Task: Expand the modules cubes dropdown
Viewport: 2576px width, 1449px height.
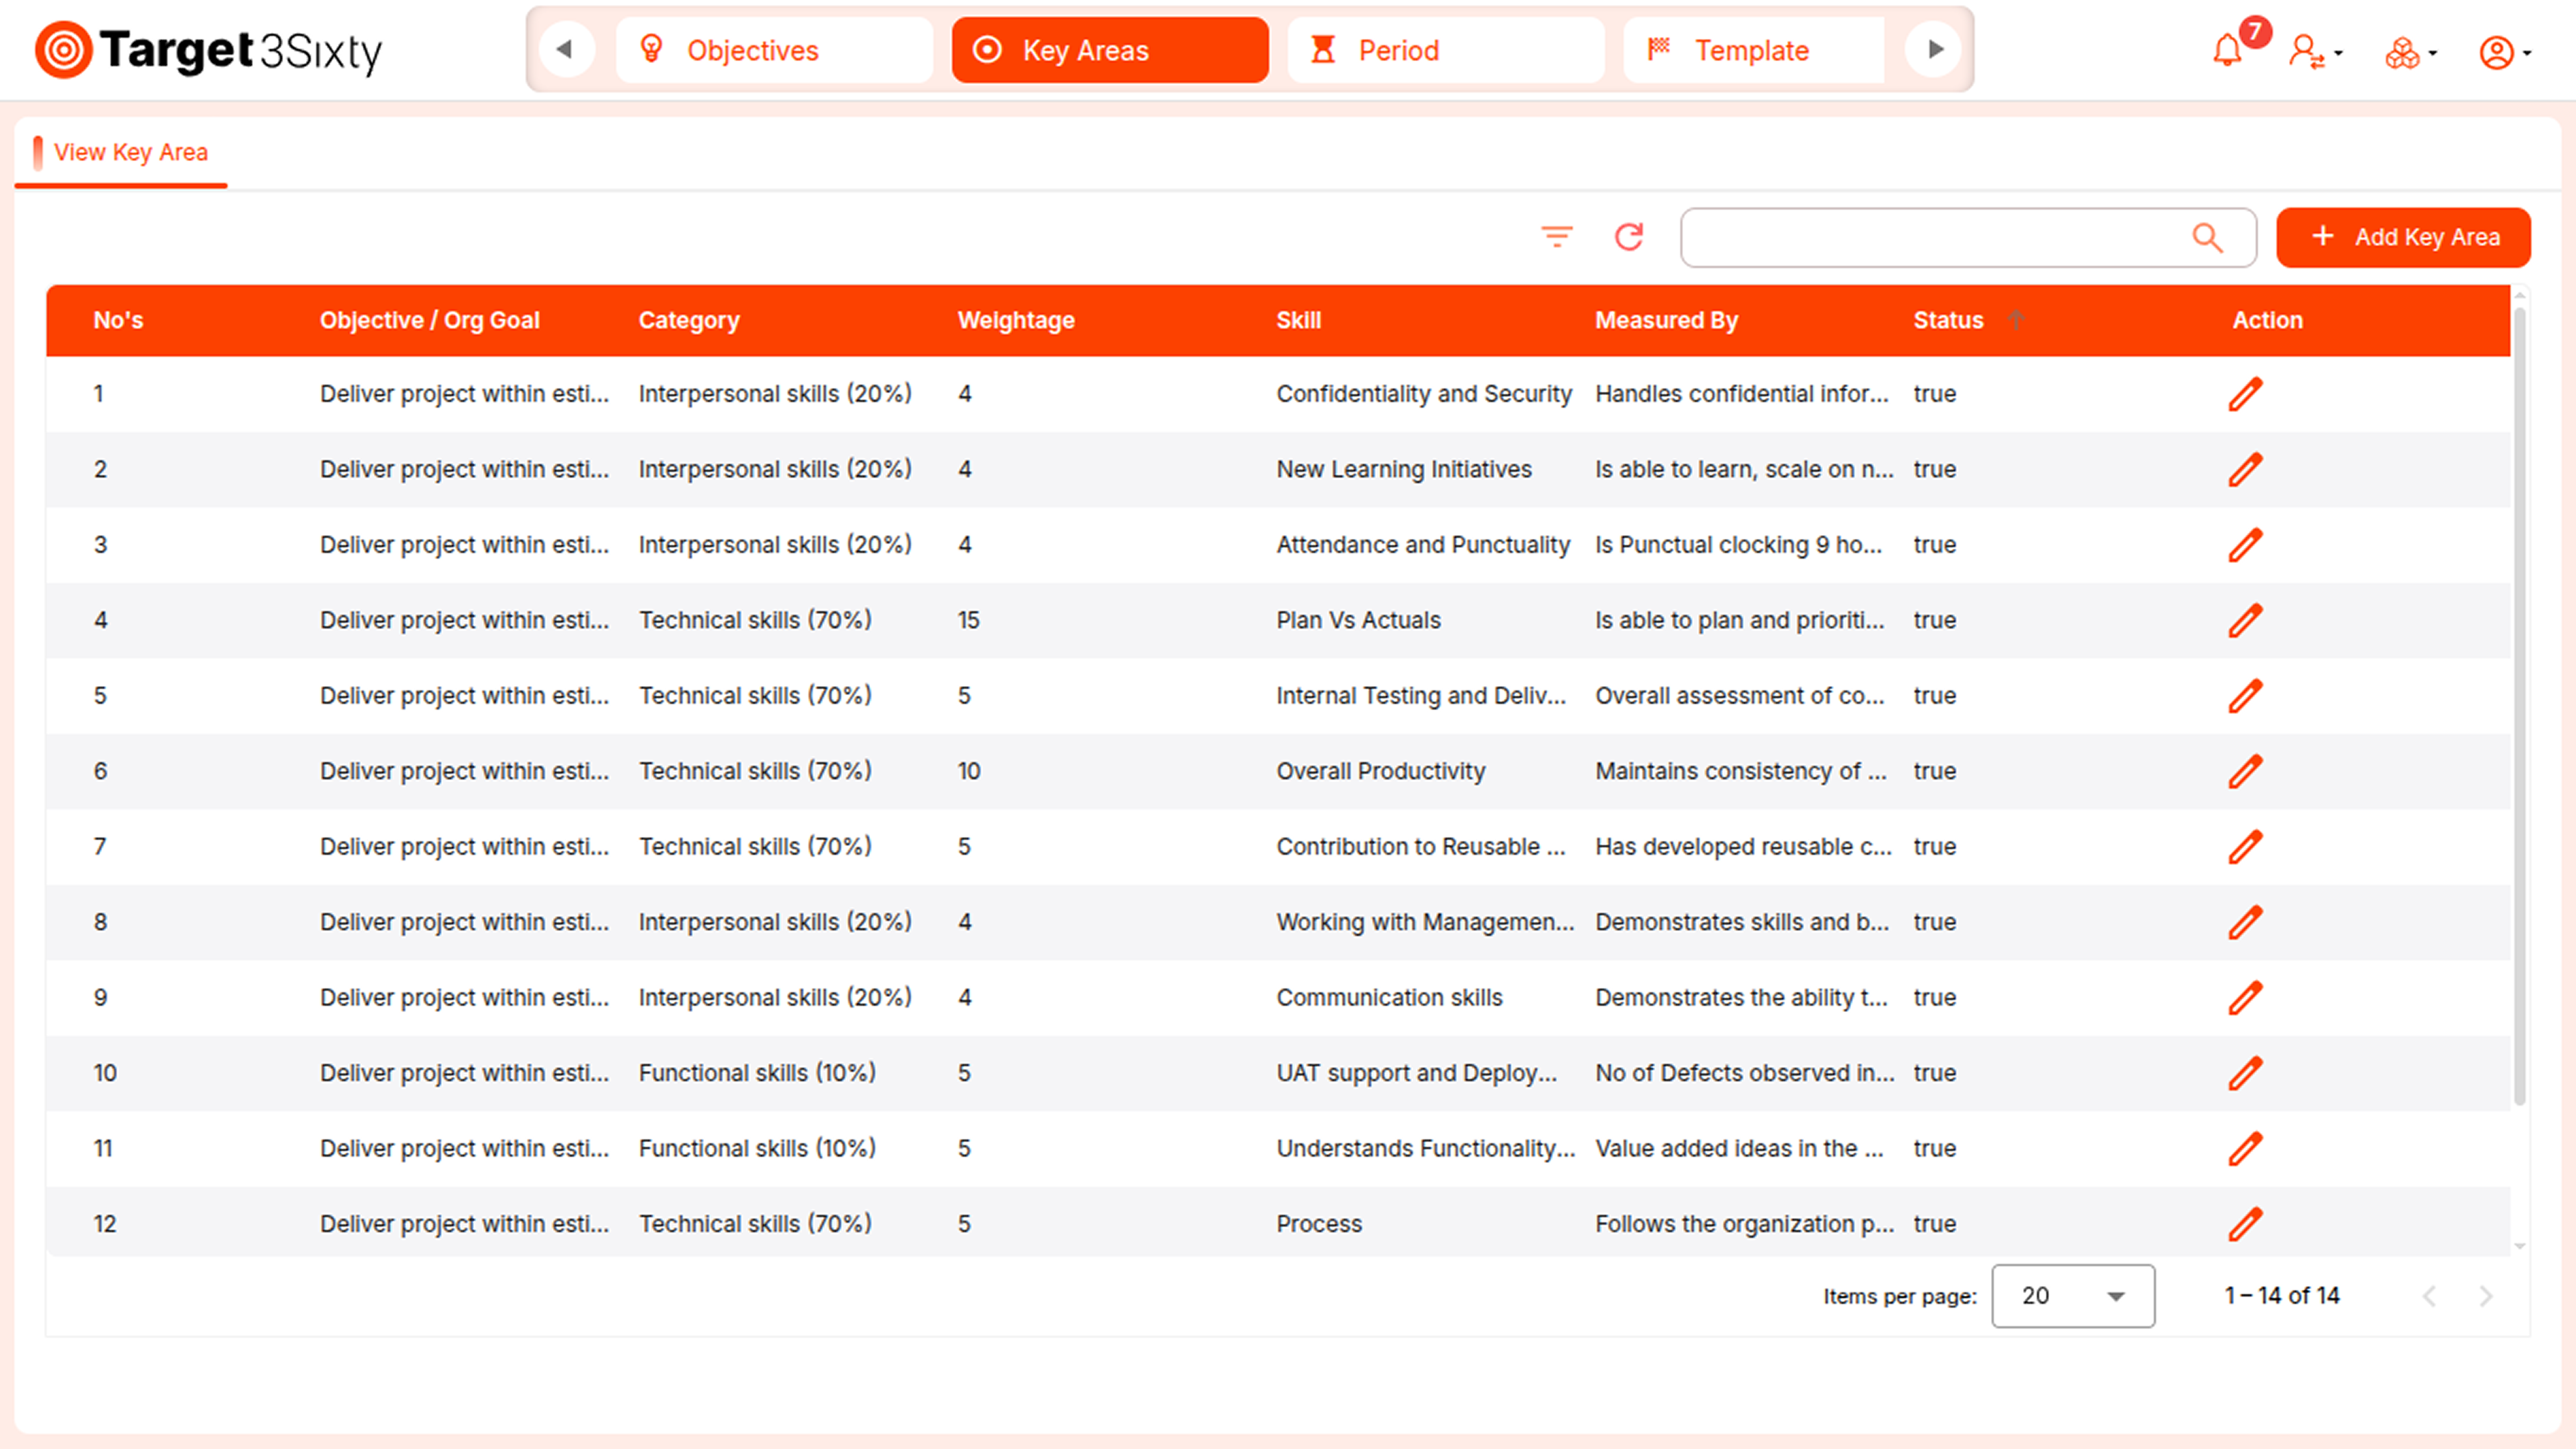Action: 2410,52
